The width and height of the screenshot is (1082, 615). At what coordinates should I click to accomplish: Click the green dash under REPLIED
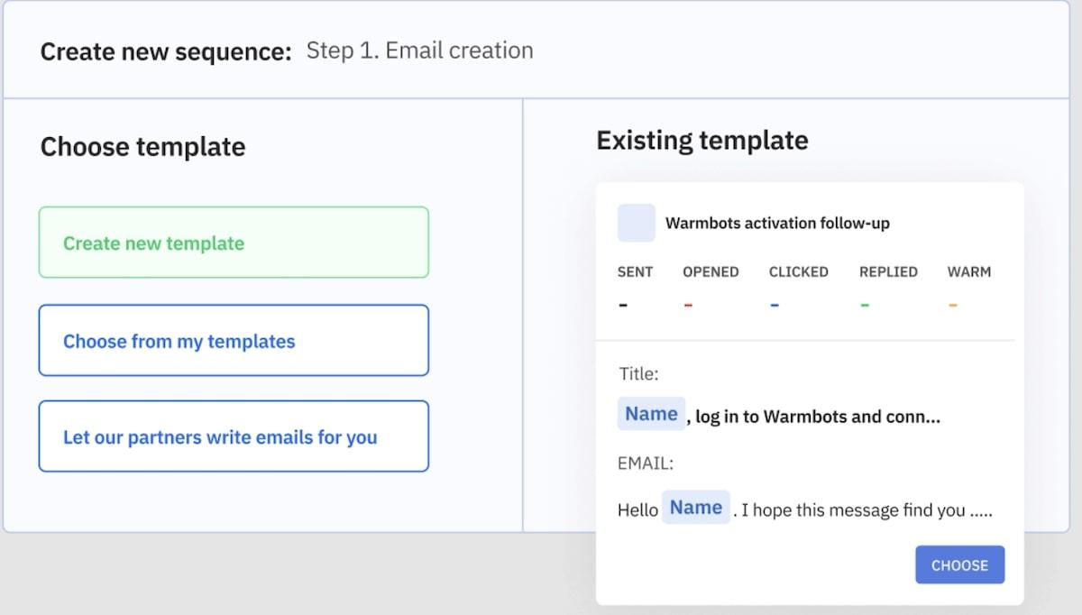(x=865, y=305)
